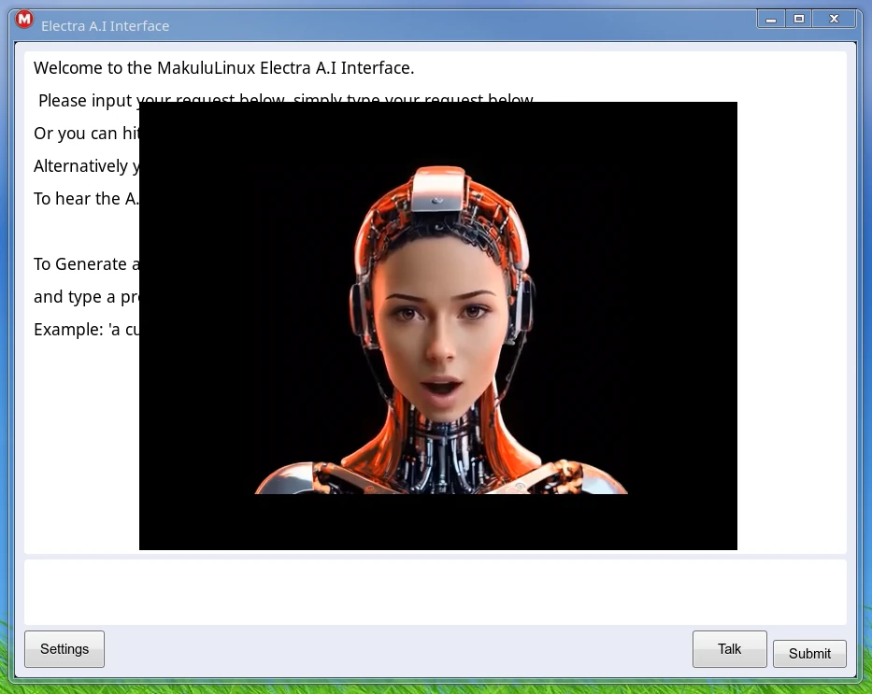
Task: Submit the typed request
Action: pos(809,654)
